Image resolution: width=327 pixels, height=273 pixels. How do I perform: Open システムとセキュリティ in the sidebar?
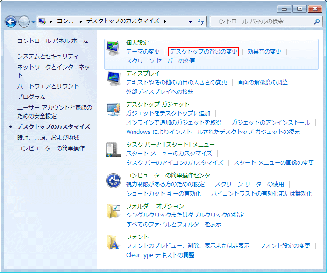click(48, 56)
